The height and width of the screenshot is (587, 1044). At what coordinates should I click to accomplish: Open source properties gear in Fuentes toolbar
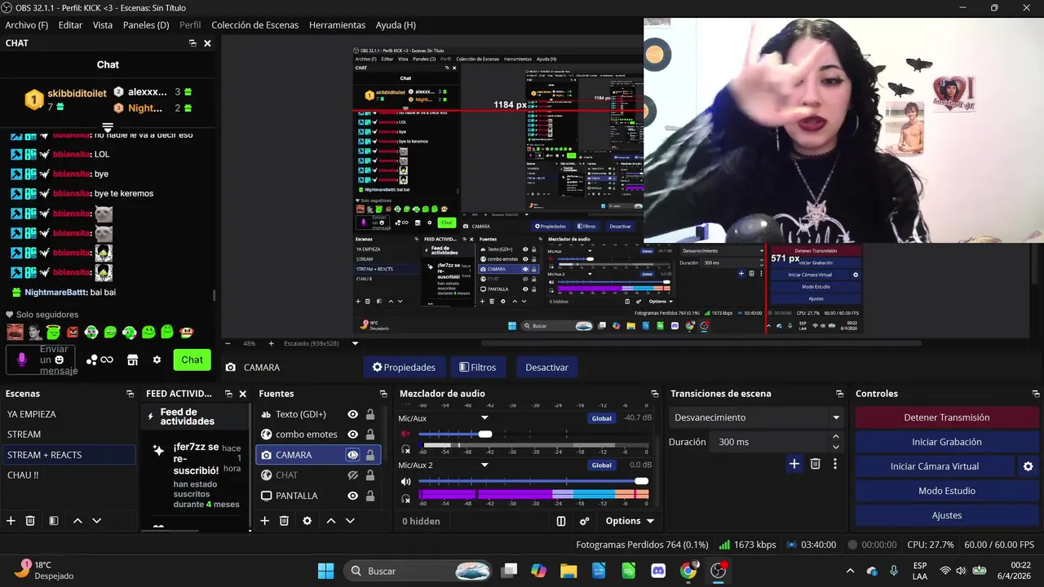point(307,521)
